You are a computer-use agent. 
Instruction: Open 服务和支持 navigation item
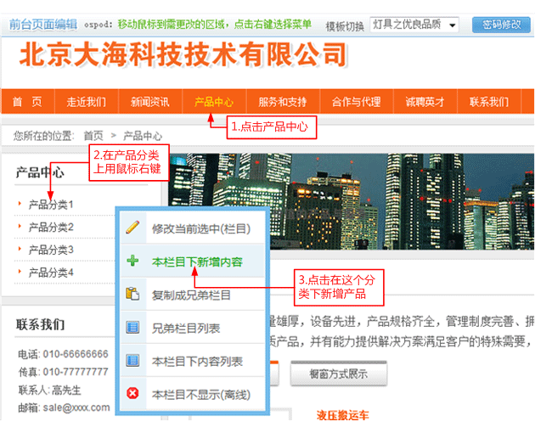click(283, 102)
